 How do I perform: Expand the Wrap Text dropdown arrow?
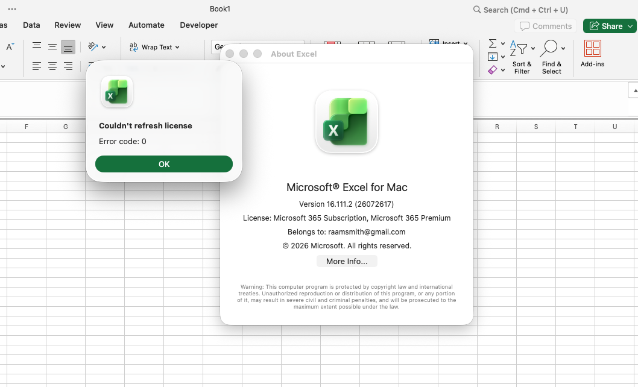(x=177, y=47)
